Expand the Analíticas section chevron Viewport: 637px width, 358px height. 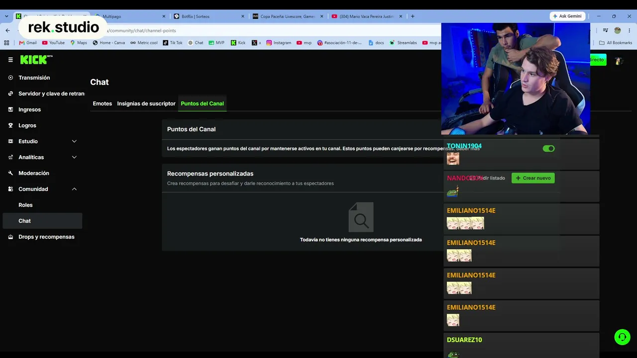[74, 157]
